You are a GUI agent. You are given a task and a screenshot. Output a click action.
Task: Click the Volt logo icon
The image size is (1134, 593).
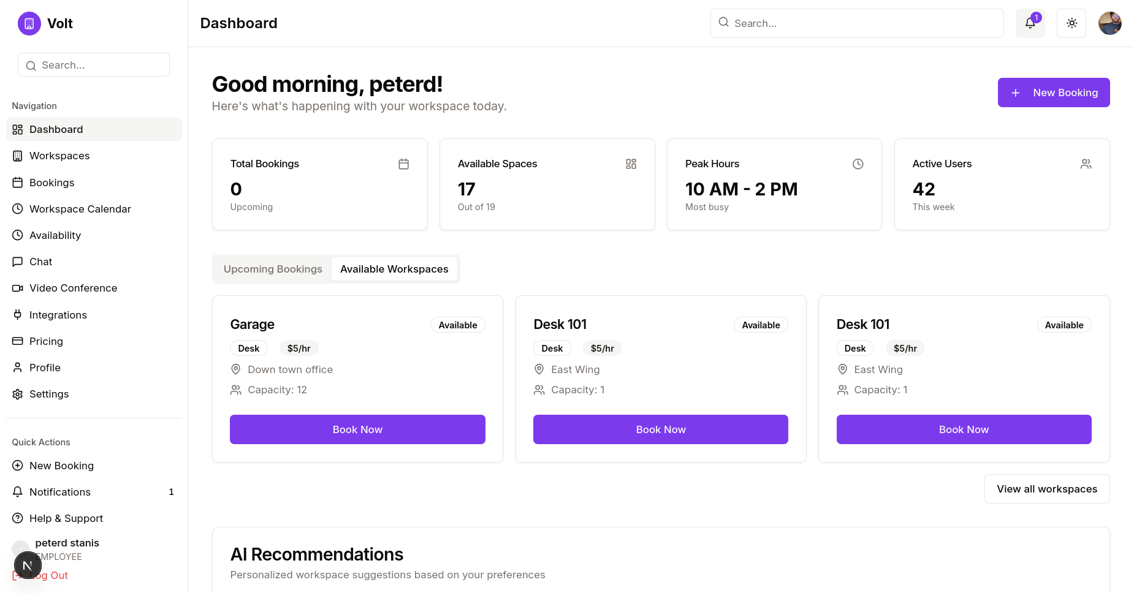(29, 24)
